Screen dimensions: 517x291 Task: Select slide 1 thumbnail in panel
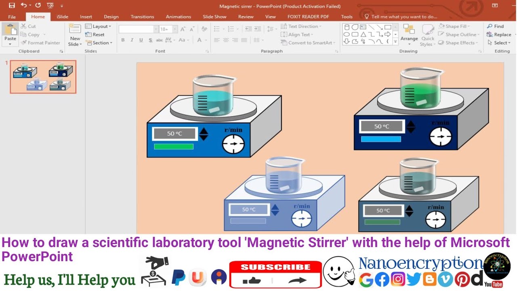pos(43,77)
